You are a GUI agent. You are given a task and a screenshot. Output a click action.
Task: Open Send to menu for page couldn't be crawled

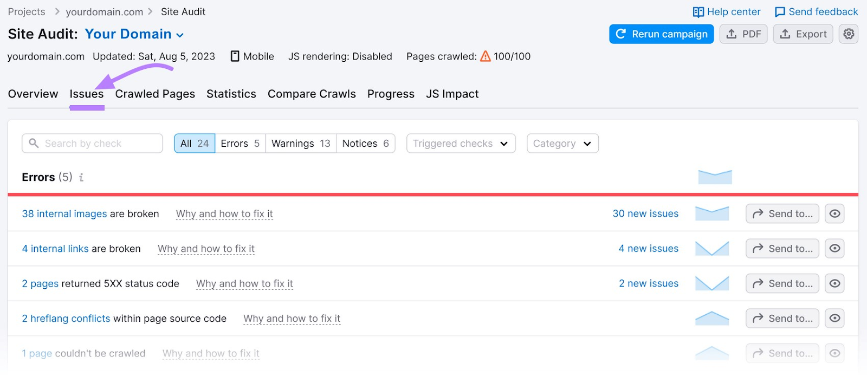(x=782, y=353)
